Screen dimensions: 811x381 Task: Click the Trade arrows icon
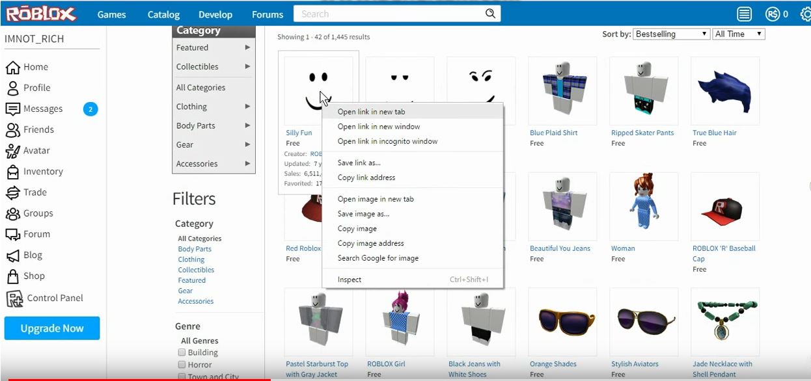coord(12,192)
